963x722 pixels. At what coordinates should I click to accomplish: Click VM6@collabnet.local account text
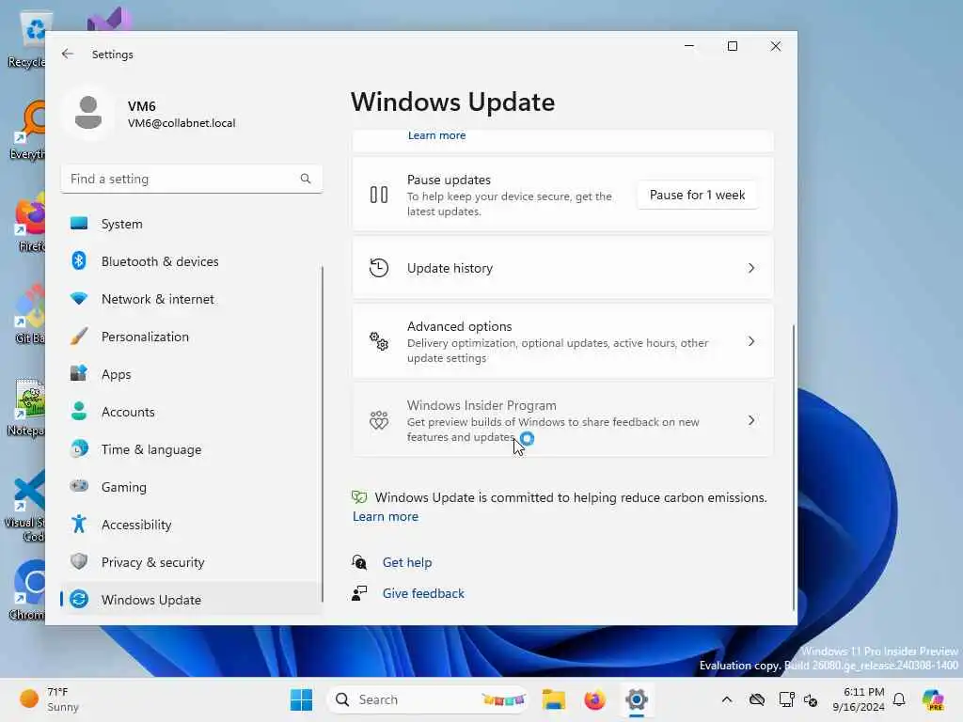[x=182, y=123]
